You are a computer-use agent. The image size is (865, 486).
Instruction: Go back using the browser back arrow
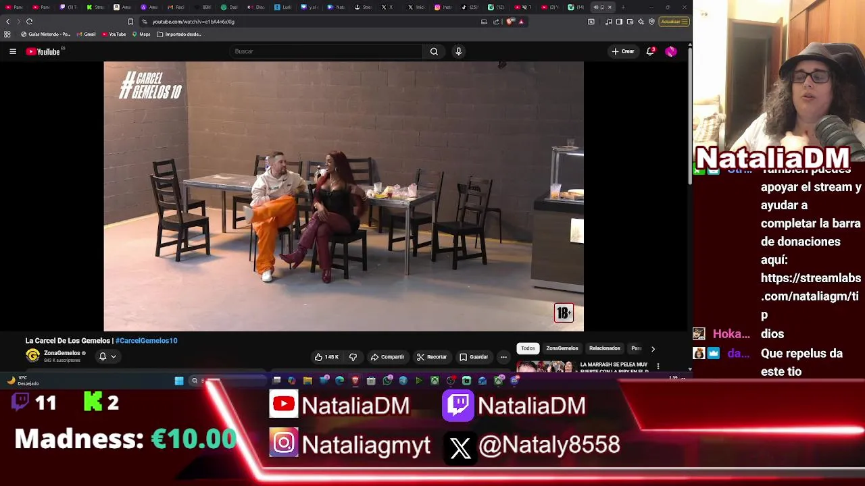pos(8,22)
